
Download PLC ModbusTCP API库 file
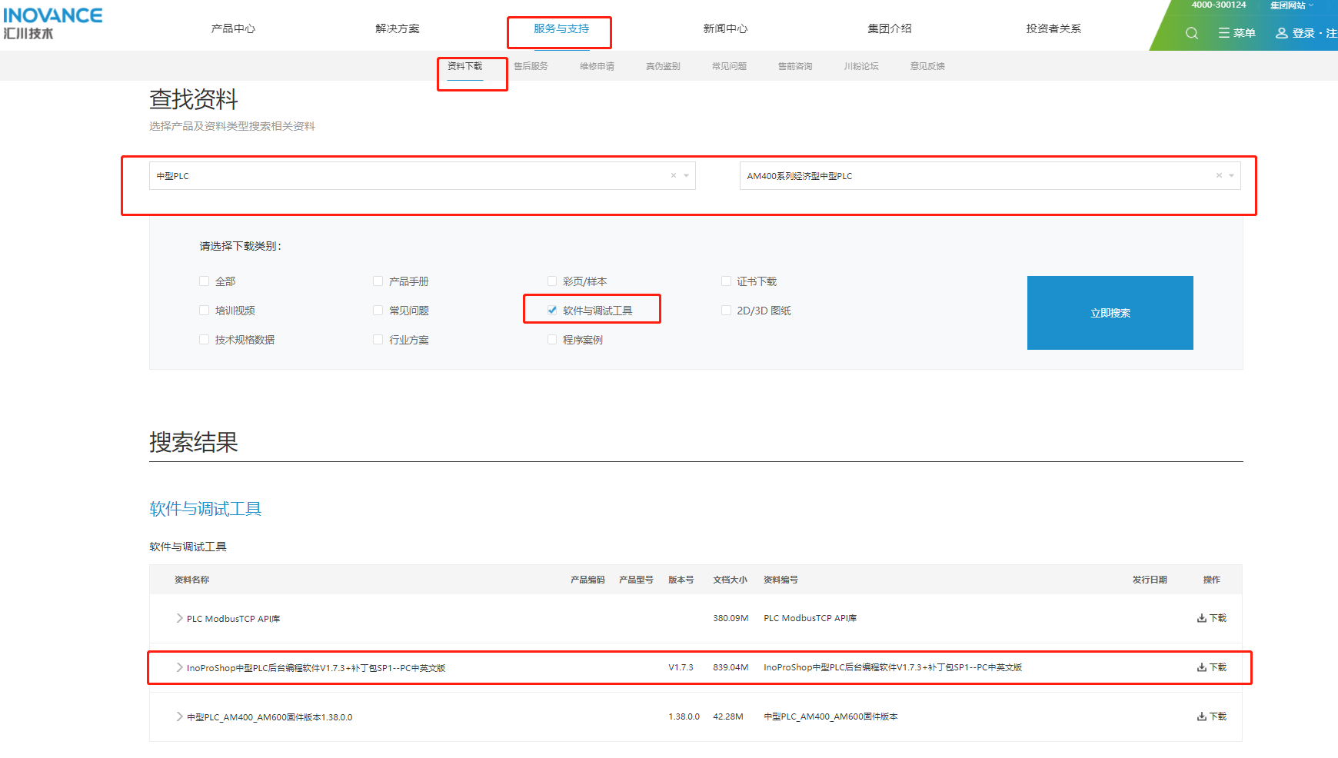click(1212, 618)
